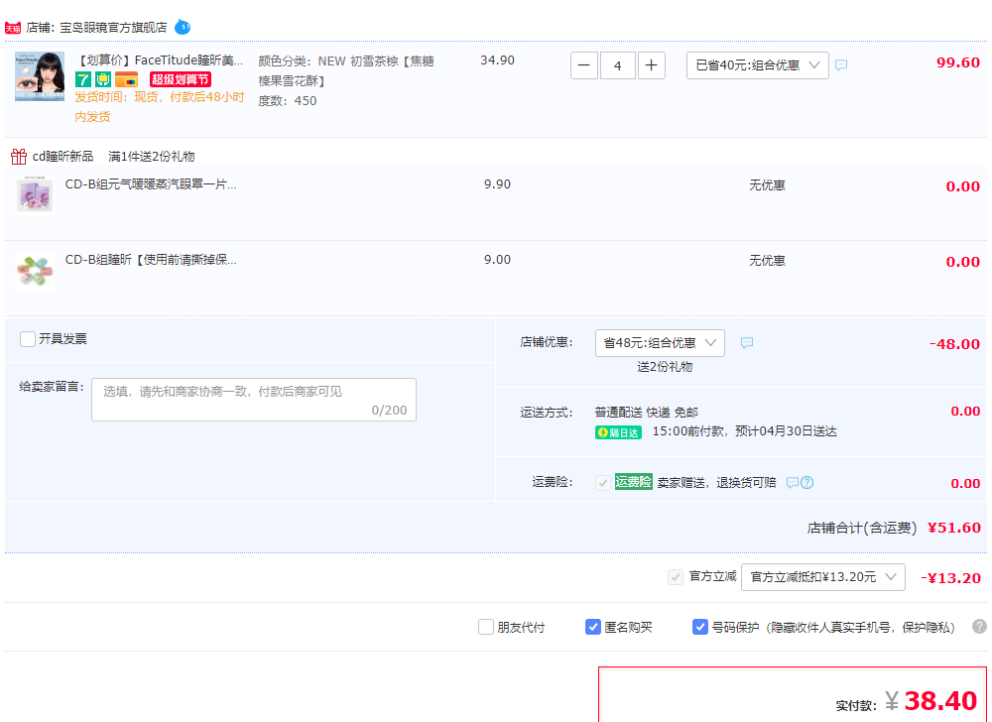Open the 省48元:组合优惠 store discount dropdown
Image resolution: width=992 pixels, height=722 pixels.
coord(660,343)
